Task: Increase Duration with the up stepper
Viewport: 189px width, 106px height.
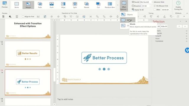Action: (150, 5)
